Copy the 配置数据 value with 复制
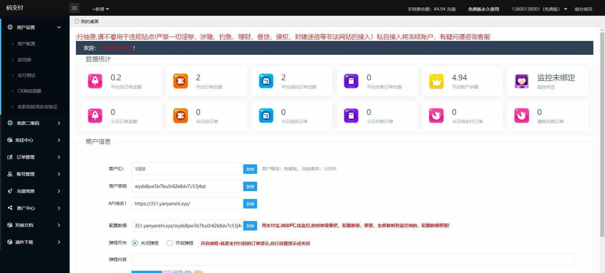The height and width of the screenshot is (273, 605). (250, 226)
